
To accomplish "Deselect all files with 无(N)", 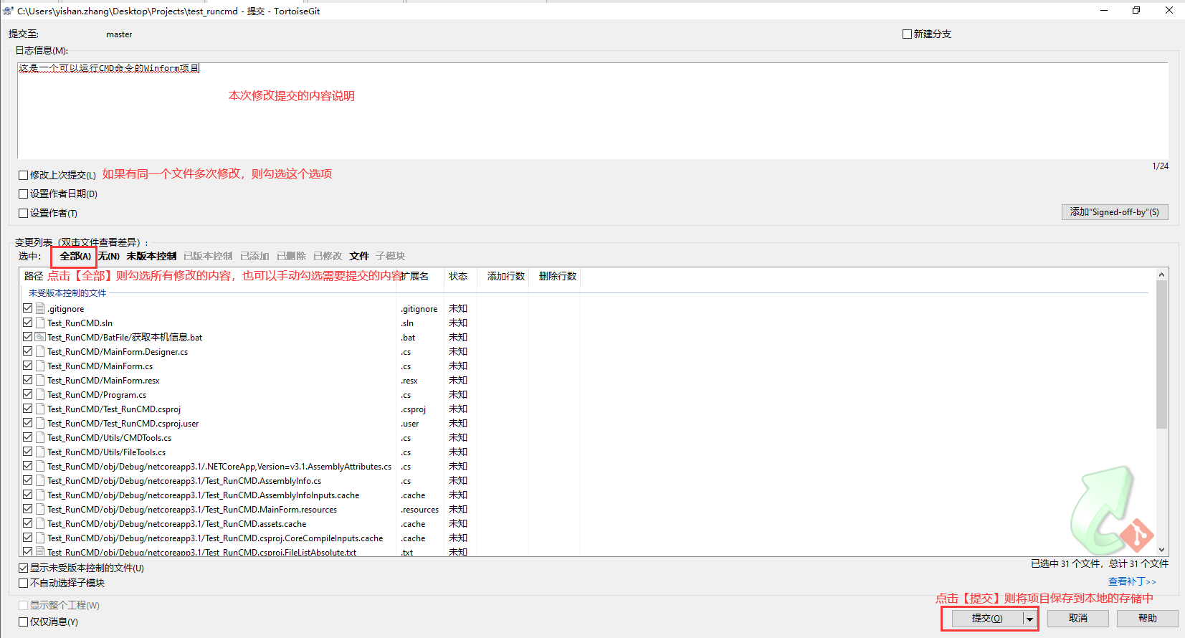I will [x=109, y=256].
